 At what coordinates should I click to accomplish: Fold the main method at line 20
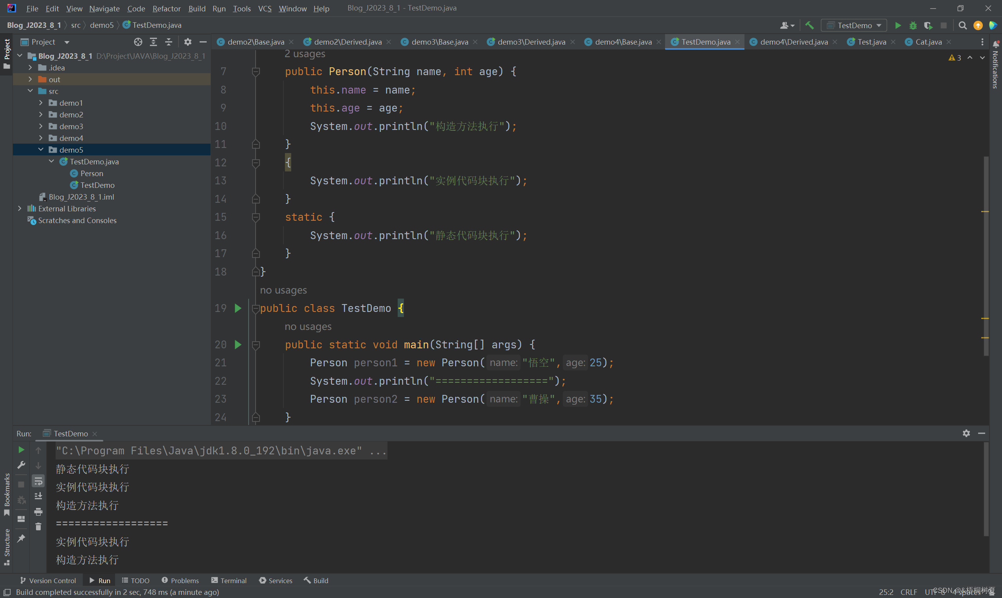[x=256, y=345]
